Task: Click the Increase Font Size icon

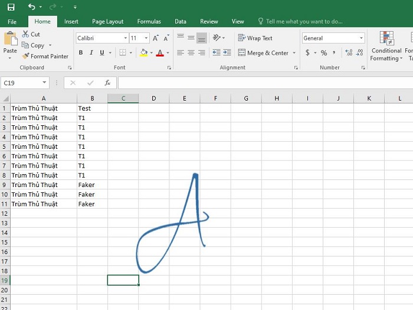Action: (x=156, y=38)
